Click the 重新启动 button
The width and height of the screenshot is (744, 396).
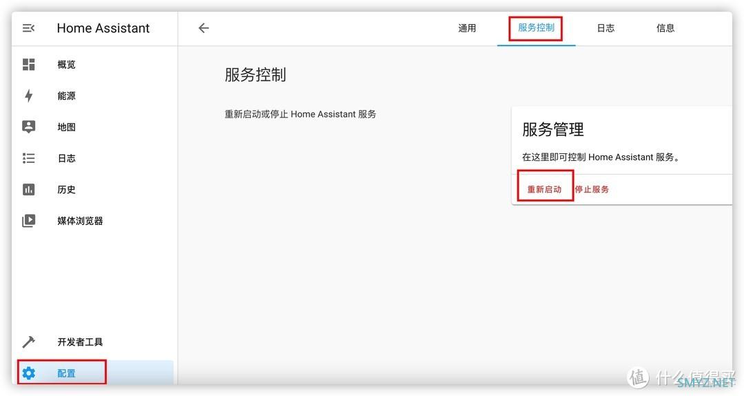544,190
